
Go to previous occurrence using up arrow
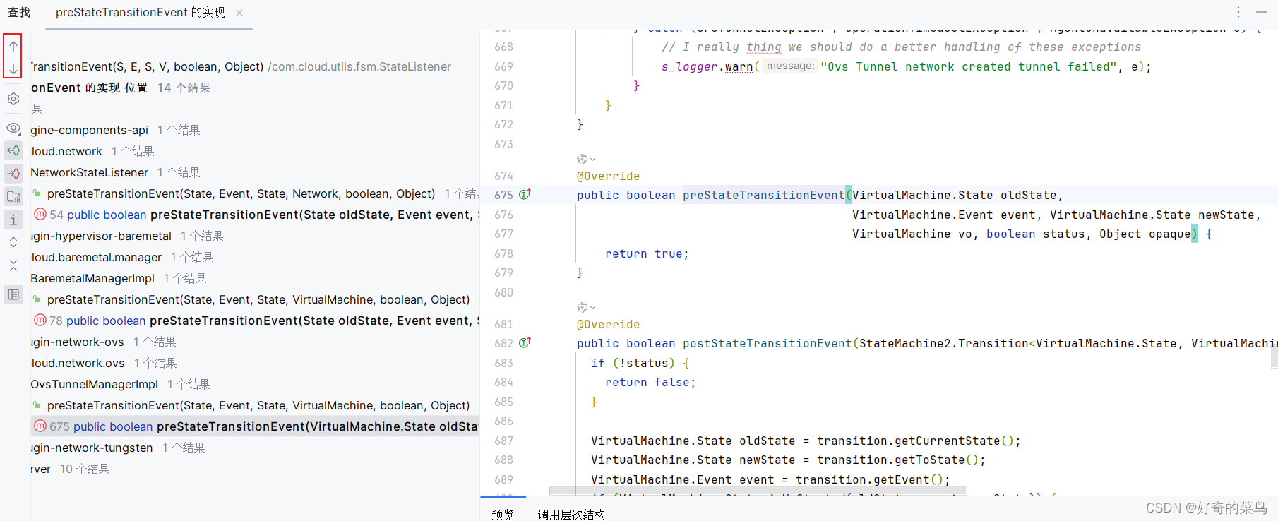pyautogui.click(x=13, y=47)
